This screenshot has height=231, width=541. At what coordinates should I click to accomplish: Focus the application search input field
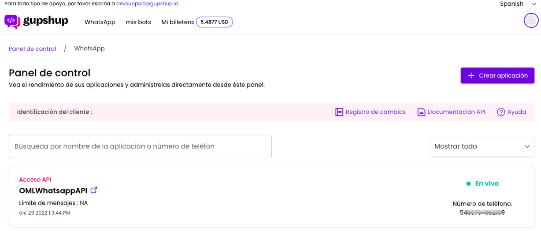[140, 146]
